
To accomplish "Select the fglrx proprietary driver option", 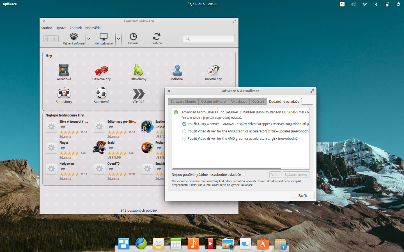I will tap(184, 138).
